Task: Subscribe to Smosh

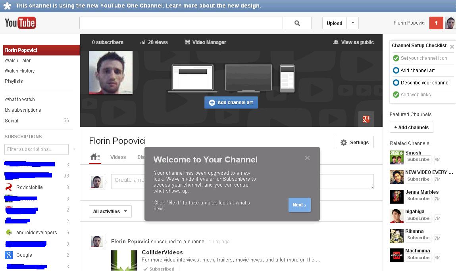Action: [x=418, y=159]
